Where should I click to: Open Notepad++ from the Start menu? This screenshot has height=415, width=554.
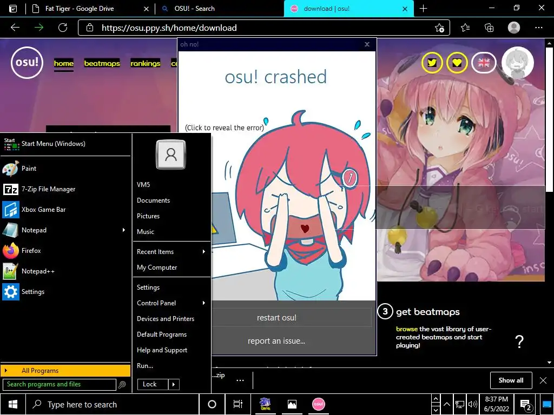pyautogui.click(x=65, y=271)
